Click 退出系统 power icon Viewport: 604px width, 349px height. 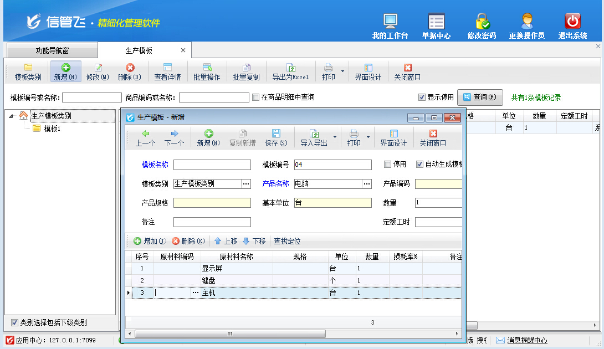572,22
